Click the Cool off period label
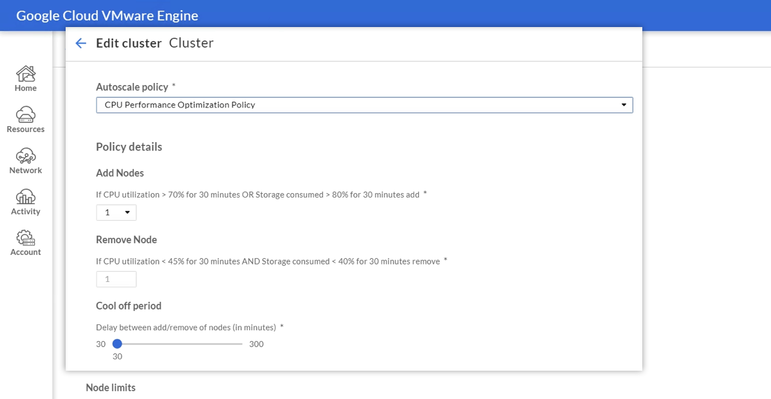 pyautogui.click(x=128, y=306)
